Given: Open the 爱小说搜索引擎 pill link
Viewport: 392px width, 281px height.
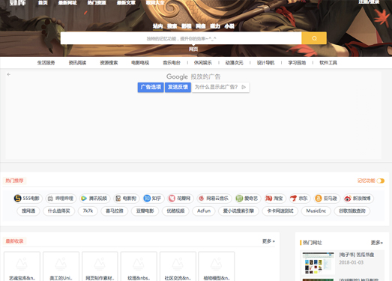Looking at the screenshot, I should (238, 211).
